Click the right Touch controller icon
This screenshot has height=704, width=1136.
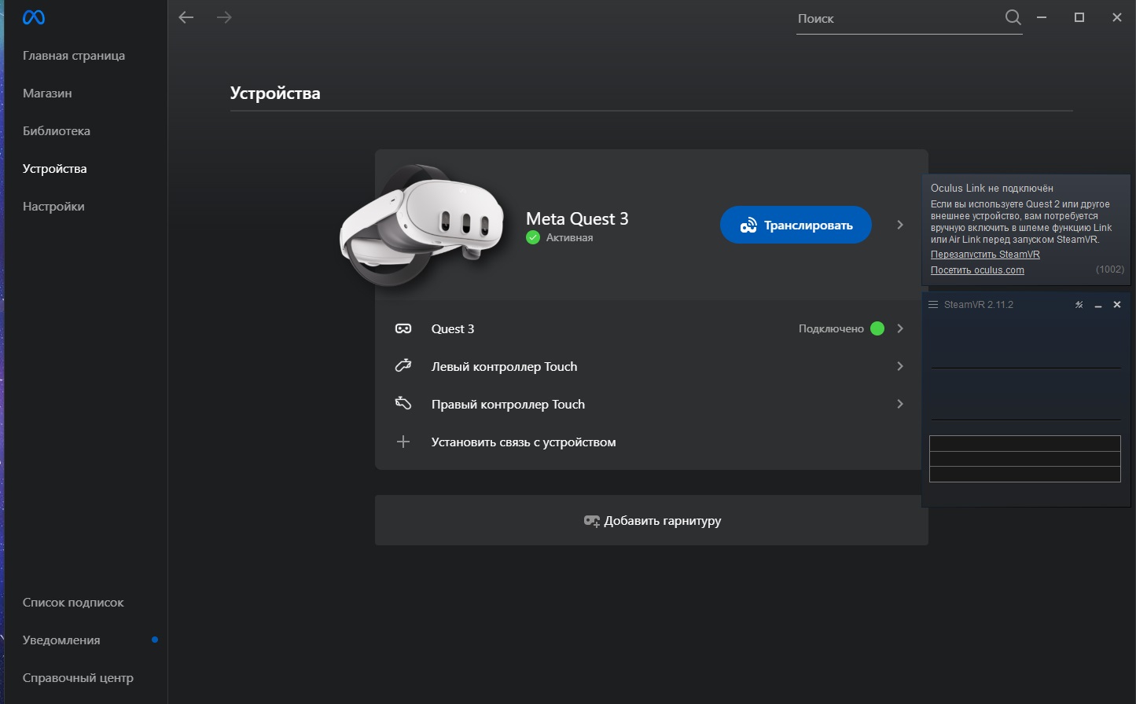403,404
